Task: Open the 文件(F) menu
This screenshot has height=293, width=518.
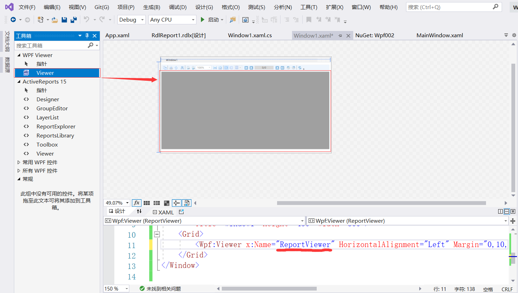Action: pyautogui.click(x=27, y=7)
